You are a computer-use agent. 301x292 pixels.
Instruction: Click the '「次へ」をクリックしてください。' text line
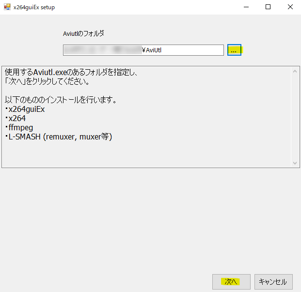[x=47, y=81]
